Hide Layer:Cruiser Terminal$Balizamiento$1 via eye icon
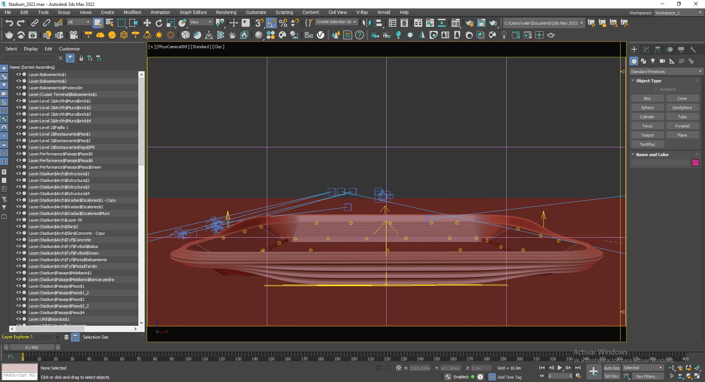This screenshot has width=705, height=382. coord(18,94)
